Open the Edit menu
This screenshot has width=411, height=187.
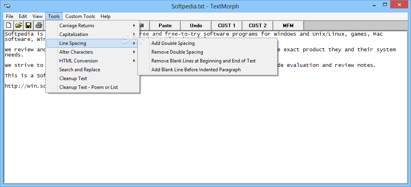23,16
